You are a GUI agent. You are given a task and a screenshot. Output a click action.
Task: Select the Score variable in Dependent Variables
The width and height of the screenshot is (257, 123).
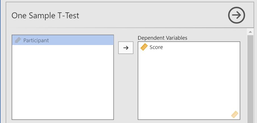(x=156, y=47)
